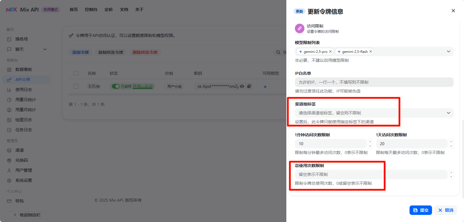The image size is (464, 222).
Task: Click the 提交 button
Action: point(420,210)
